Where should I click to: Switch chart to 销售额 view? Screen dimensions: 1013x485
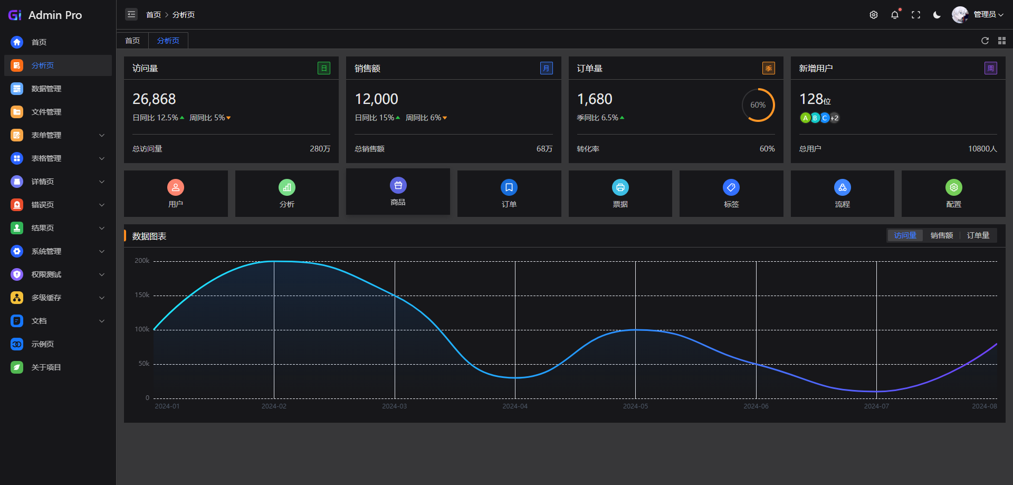pos(942,235)
